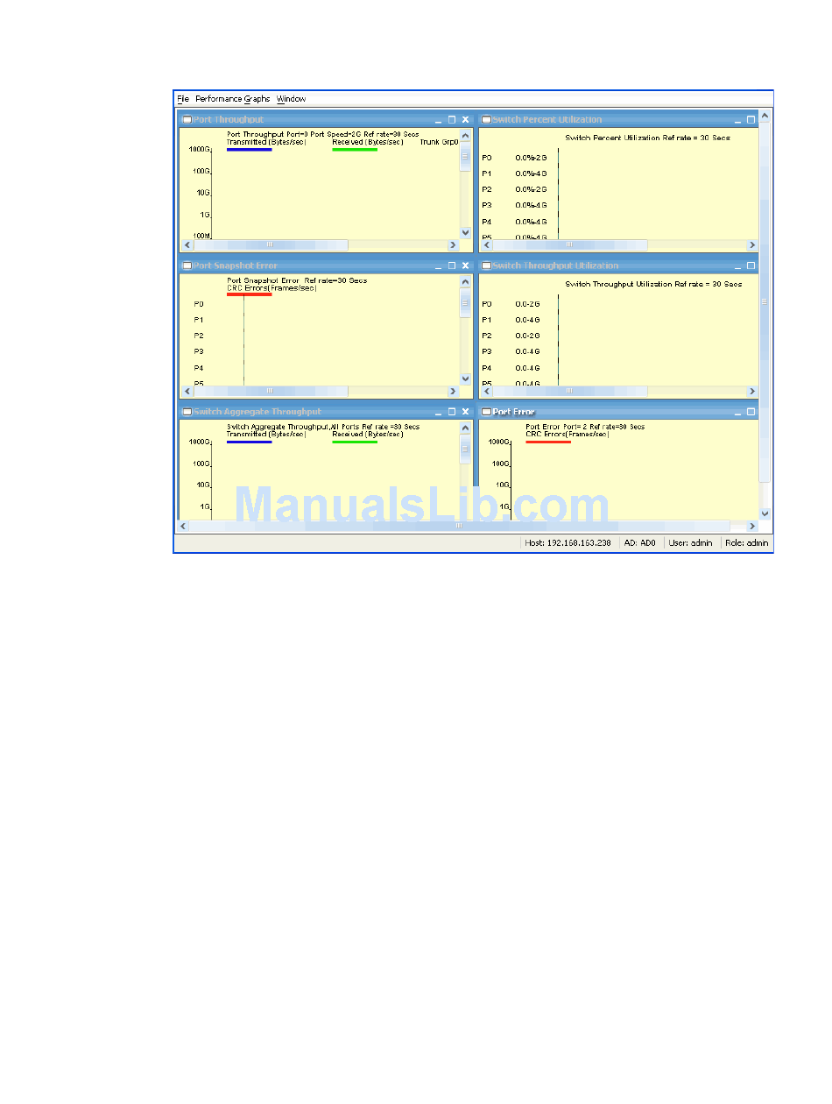This screenshot has height=1104, width=832.
Task: Click the Switch Percent Utilization title icon
Action: click(x=486, y=120)
